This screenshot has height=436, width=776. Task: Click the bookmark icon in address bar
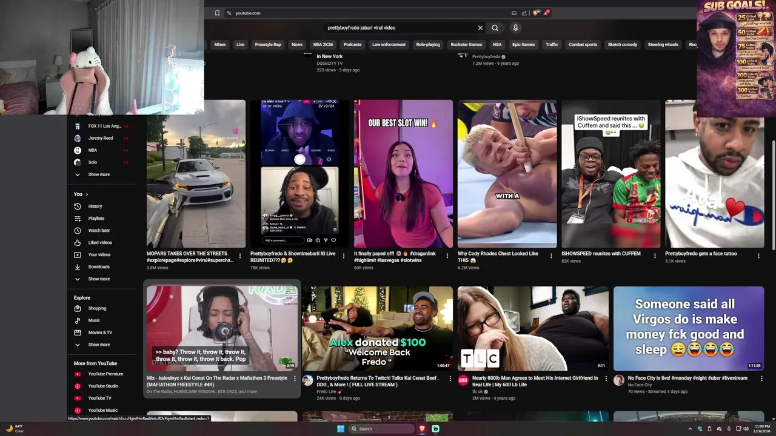pyautogui.click(x=217, y=13)
